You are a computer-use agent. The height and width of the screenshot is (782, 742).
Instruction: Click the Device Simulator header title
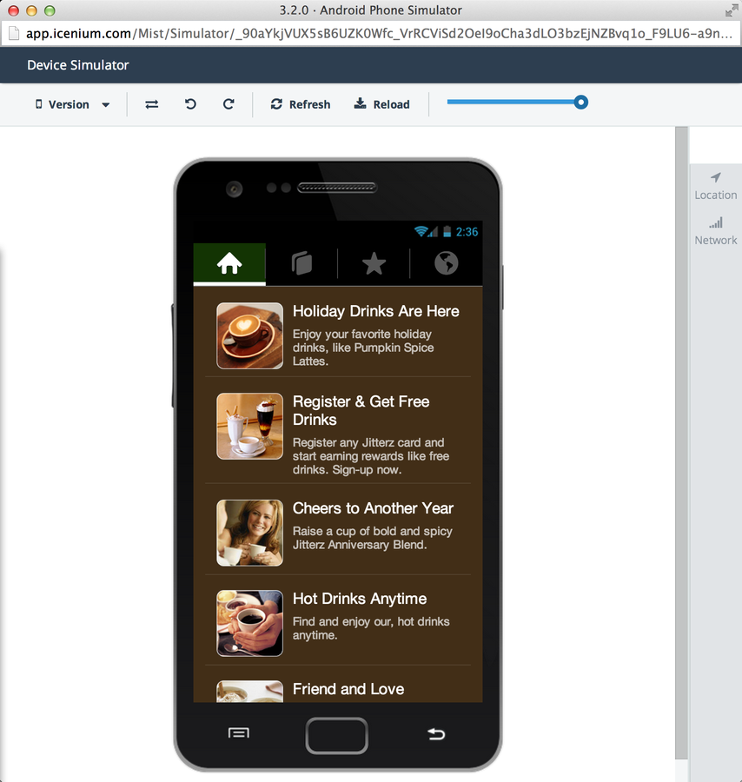click(78, 65)
